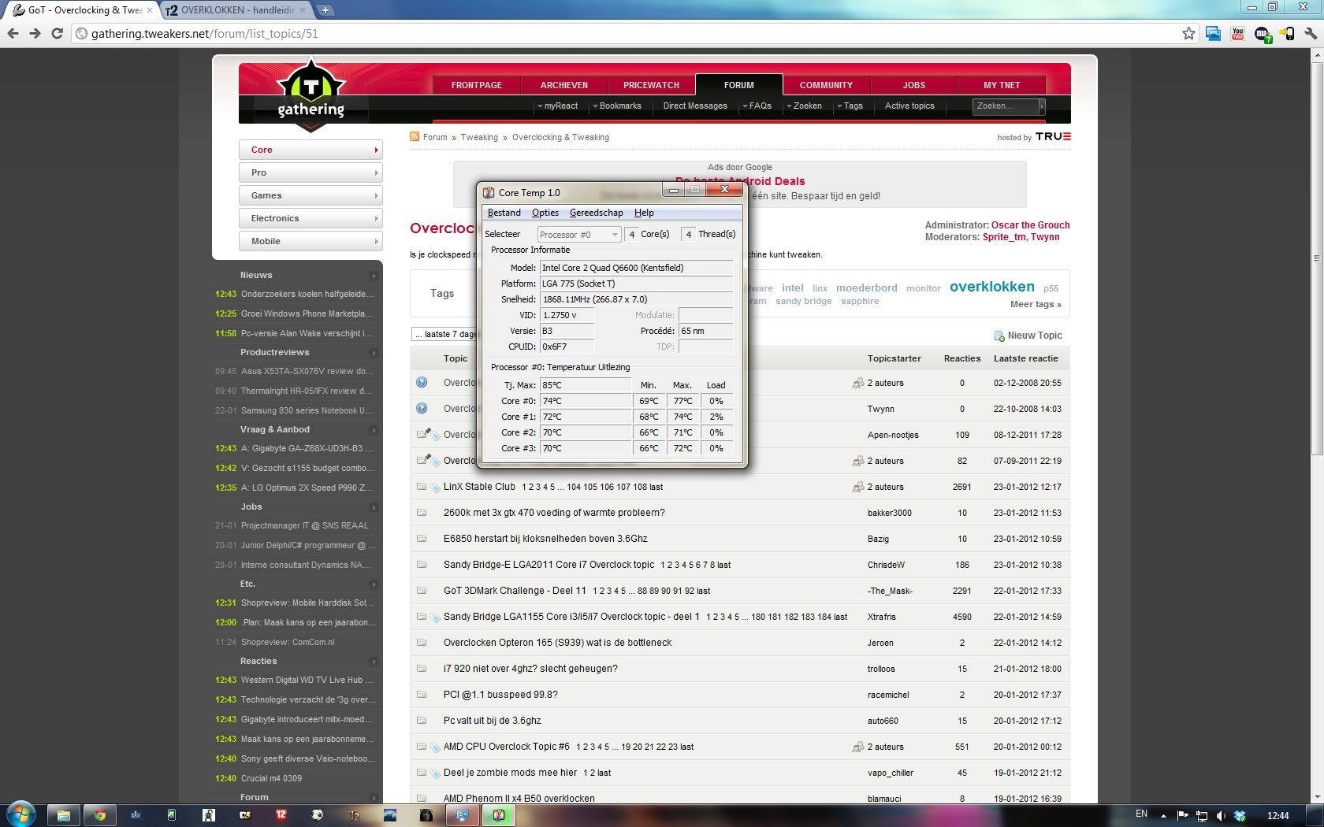Open the Bestand menu in Core Temp
This screenshot has height=827, width=1324.
tap(504, 213)
